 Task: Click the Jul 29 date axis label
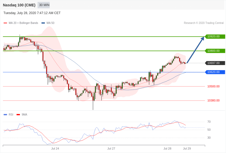tap(187, 148)
